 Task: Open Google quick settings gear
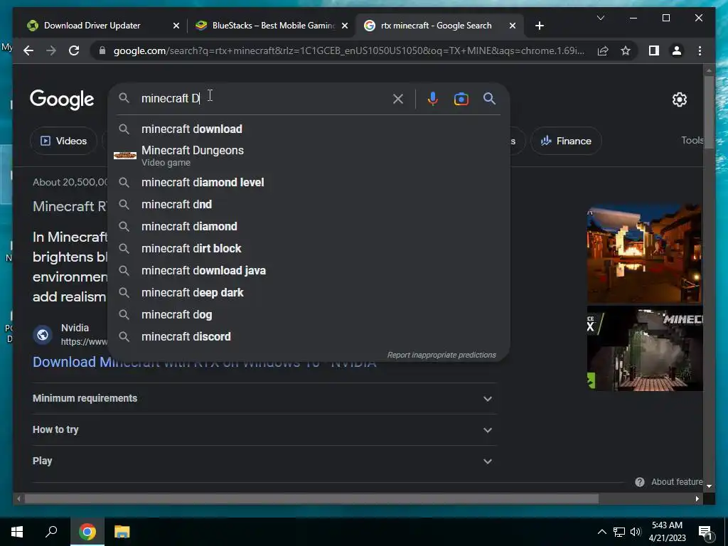(679, 100)
